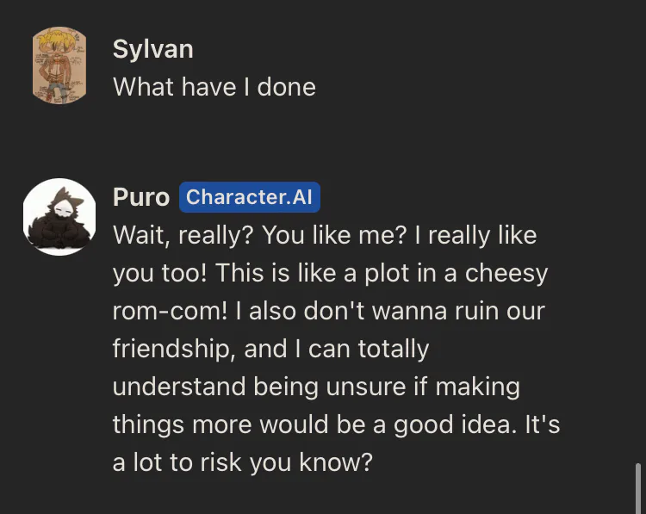Click the "What have I done" message
This screenshot has height=514, width=646.
tap(214, 87)
